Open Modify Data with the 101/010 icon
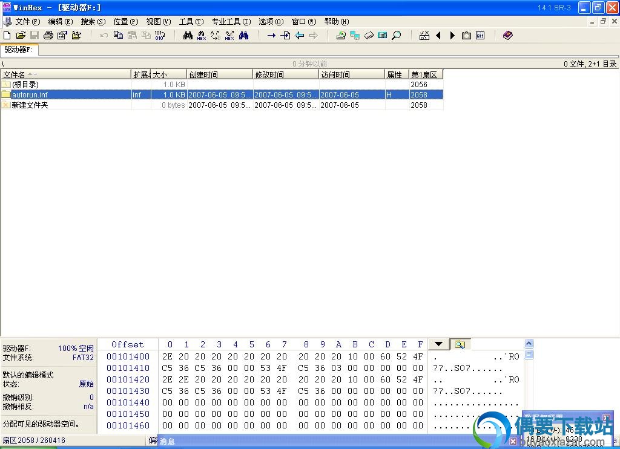Screen dimensions: 620x449 point(160,36)
